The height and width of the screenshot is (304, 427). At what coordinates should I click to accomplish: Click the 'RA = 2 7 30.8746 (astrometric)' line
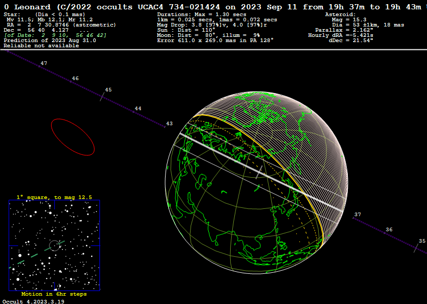pyautogui.click(x=61, y=25)
